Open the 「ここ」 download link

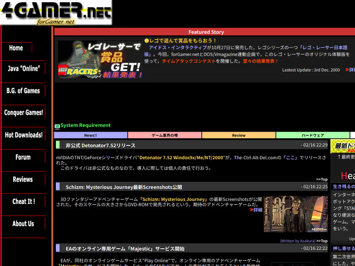click(x=290, y=158)
